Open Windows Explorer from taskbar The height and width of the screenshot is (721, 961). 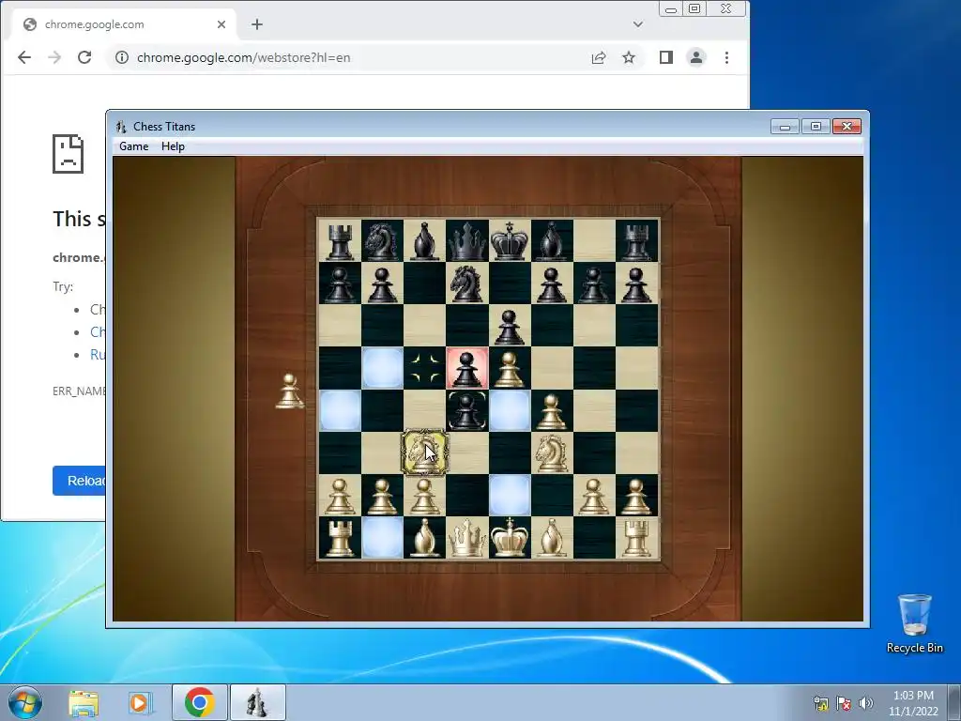coord(84,702)
